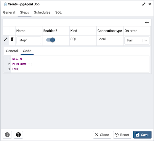
Task: Select the Steps tab
Action: (x=25, y=12)
